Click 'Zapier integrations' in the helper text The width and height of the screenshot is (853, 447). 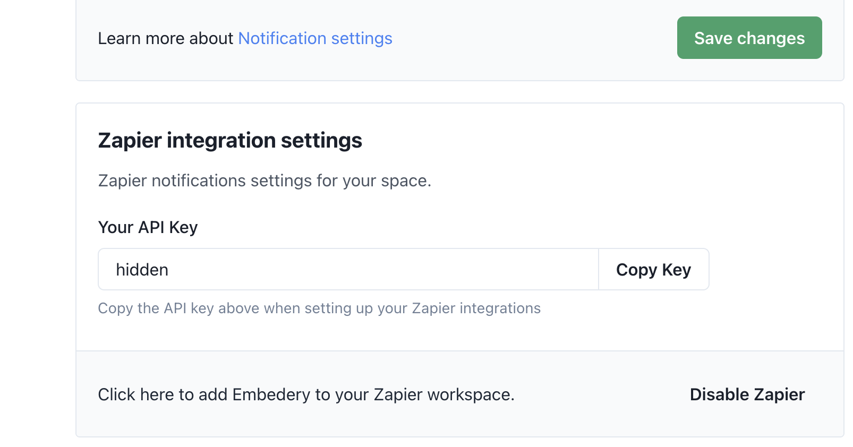click(476, 308)
